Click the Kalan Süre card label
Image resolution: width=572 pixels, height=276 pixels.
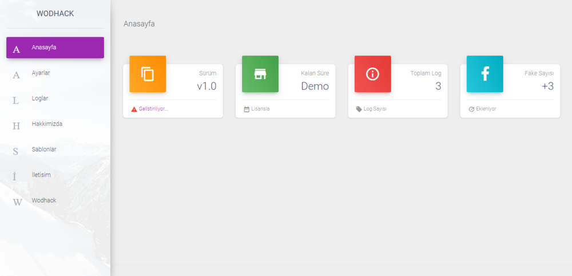[315, 73]
